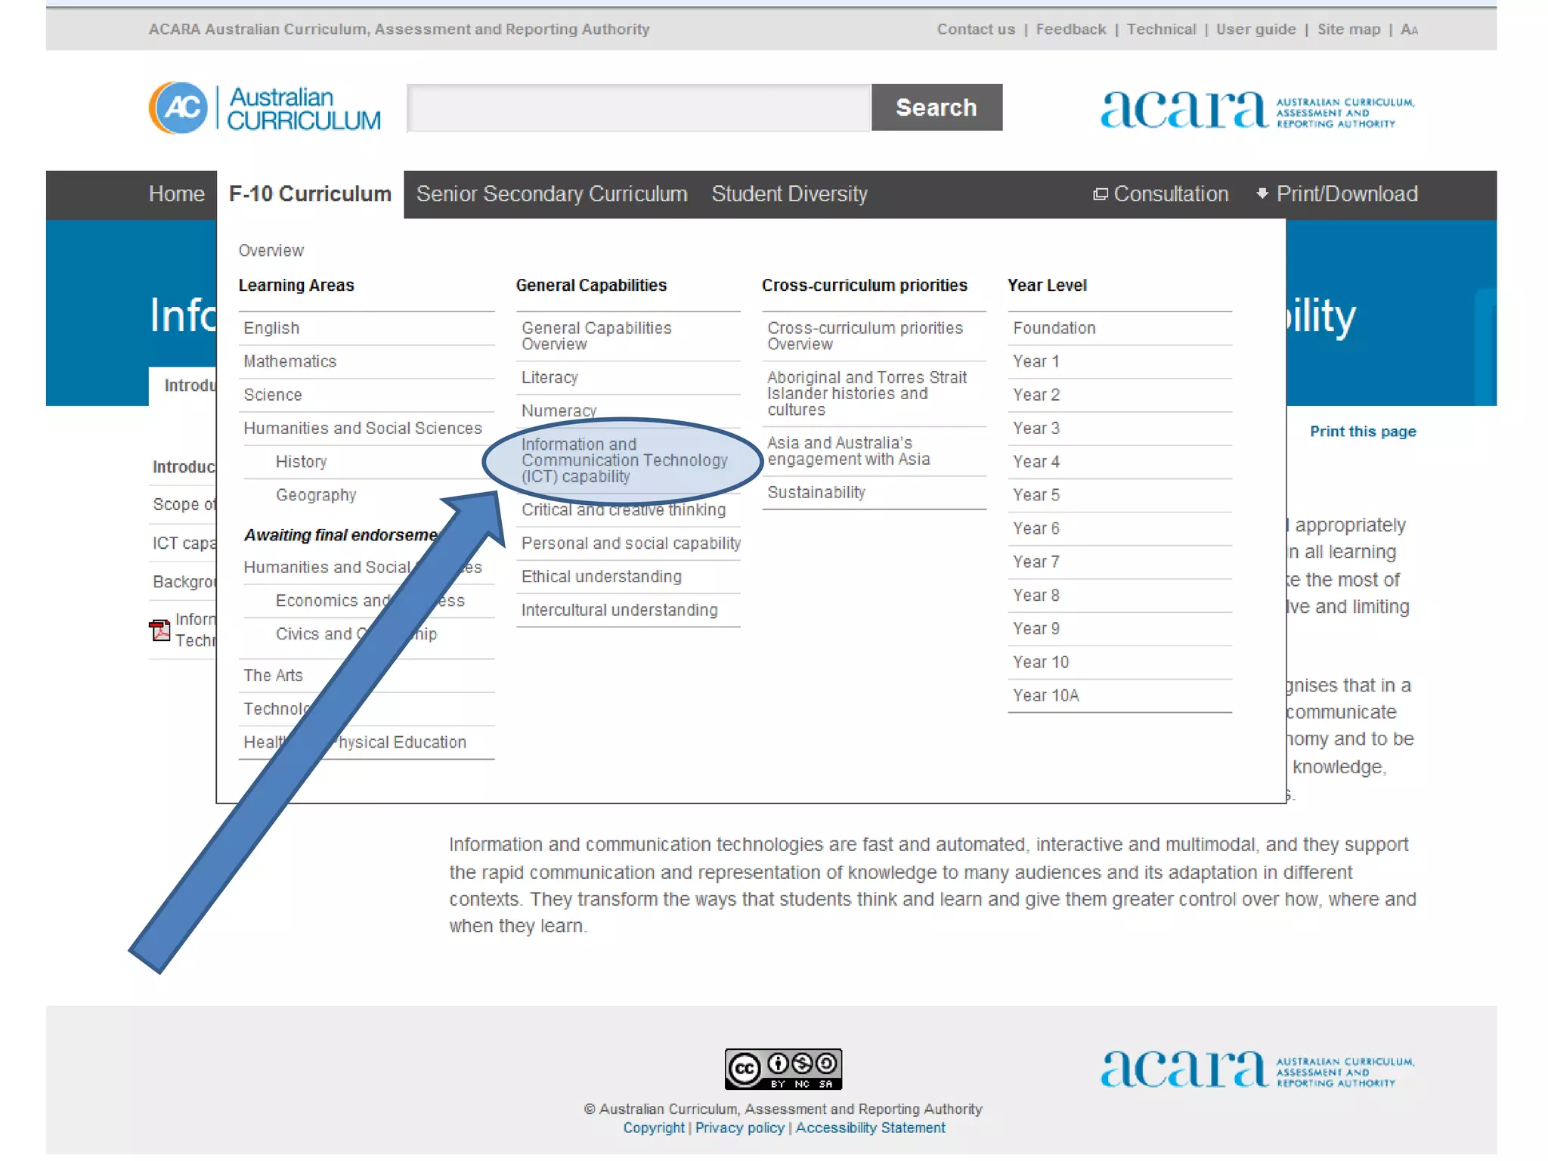Click the Print/Download arrow icon

tap(1262, 193)
